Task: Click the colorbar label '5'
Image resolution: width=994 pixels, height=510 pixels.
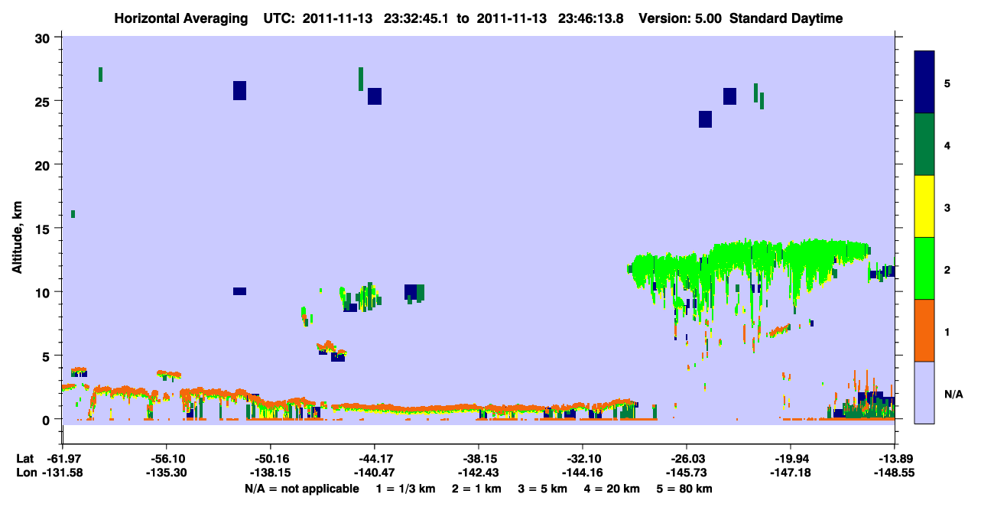Action: pos(947,83)
